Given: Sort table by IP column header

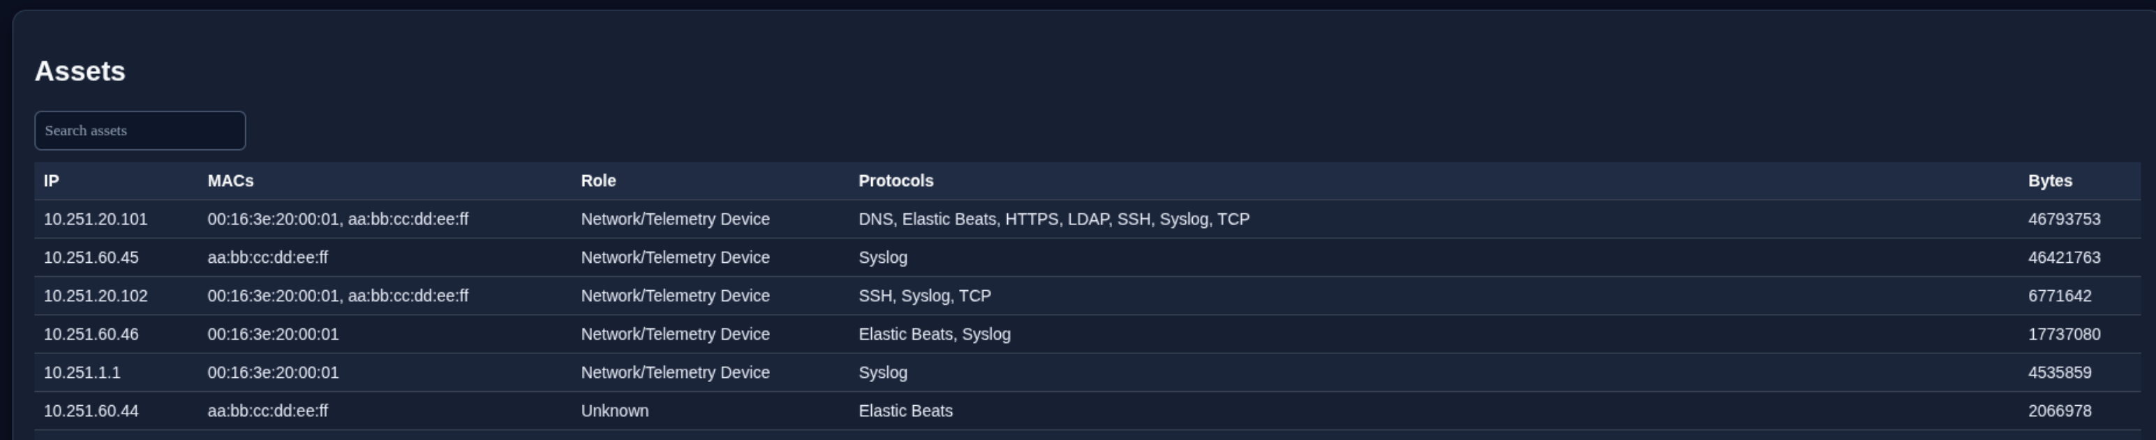Looking at the screenshot, I should [51, 181].
